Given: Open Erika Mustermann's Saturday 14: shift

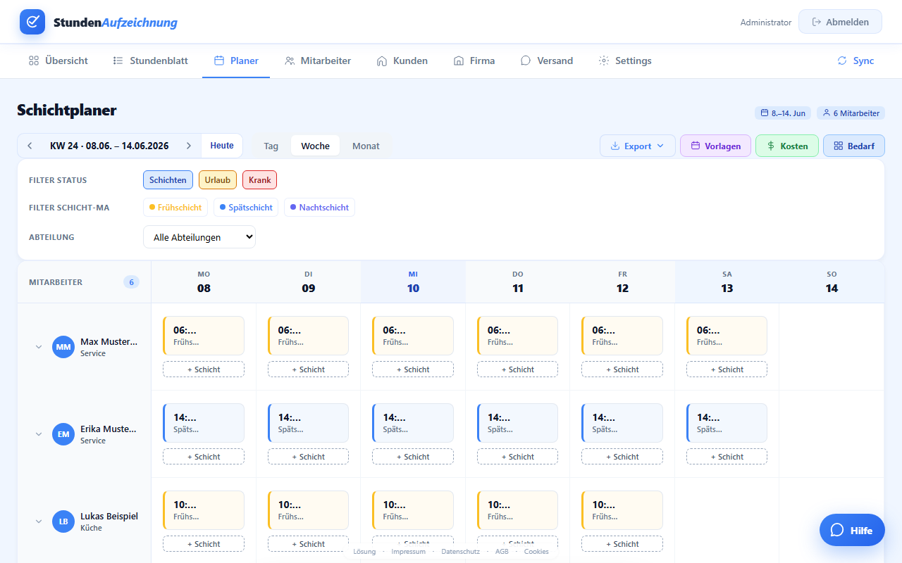Looking at the screenshot, I should 727,423.
